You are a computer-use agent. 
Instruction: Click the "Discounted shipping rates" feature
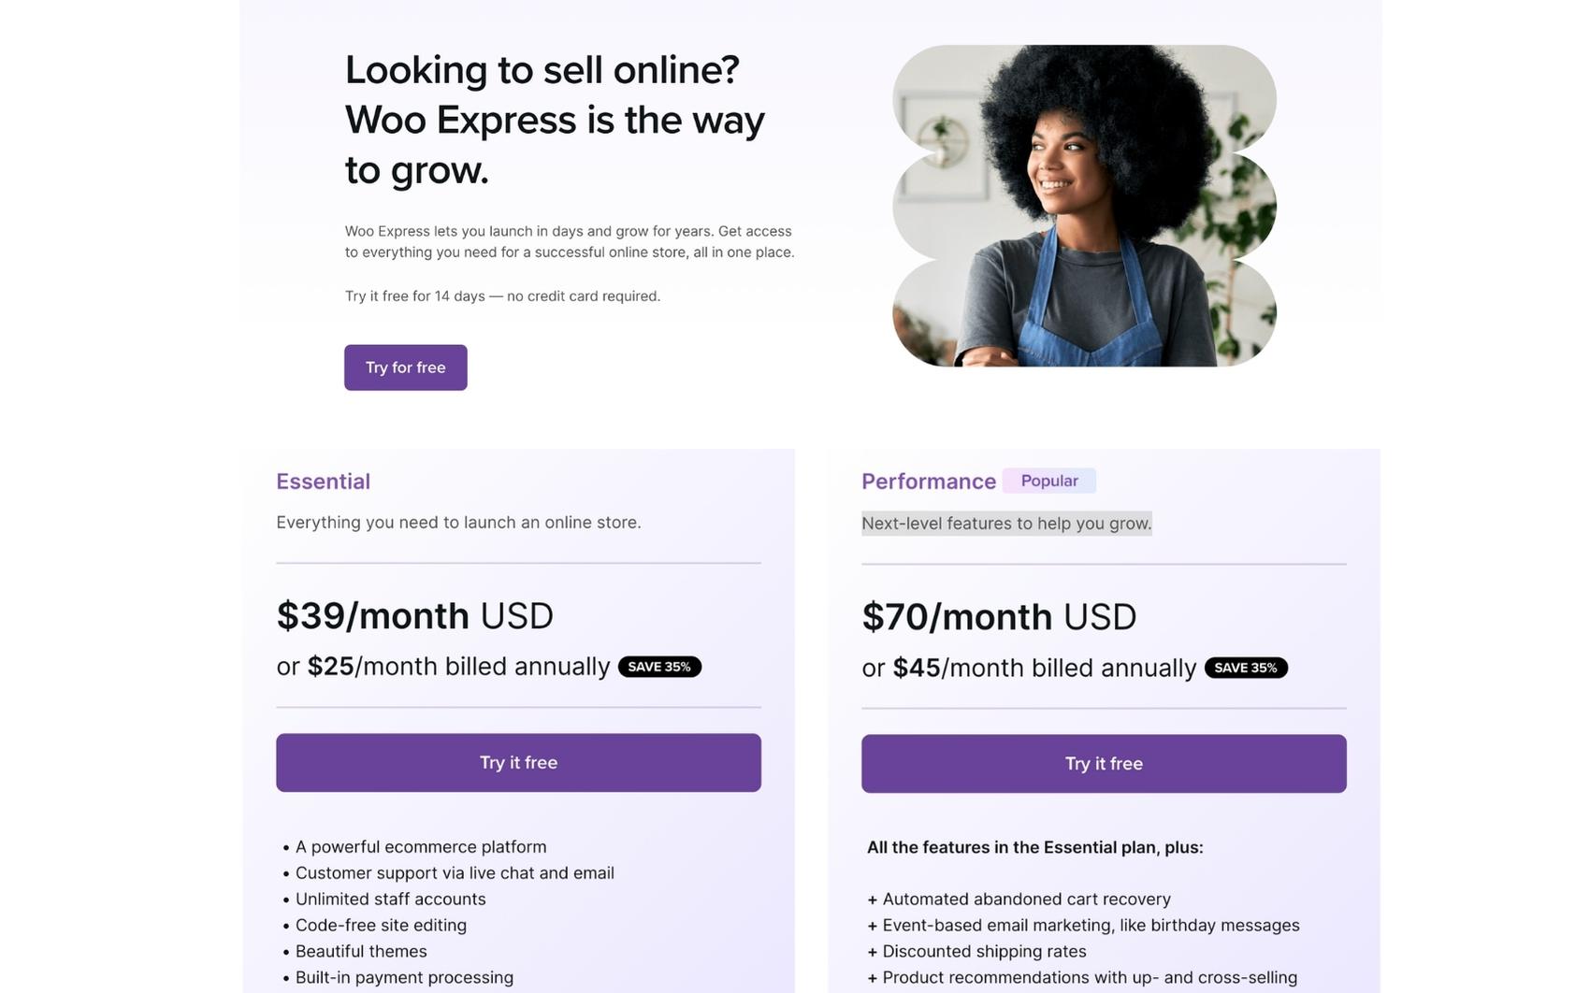click(984, 952)
